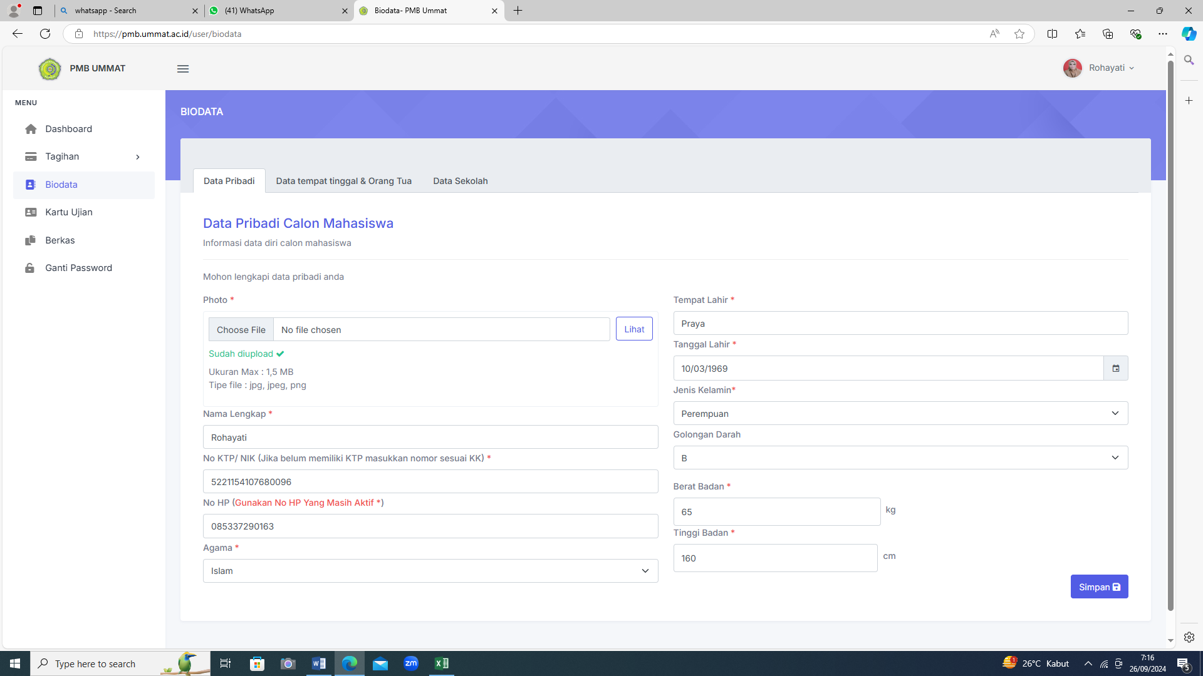
Task: Click Ganti Password lock icon
Action: pyautogui.click(x=30, y=268)
